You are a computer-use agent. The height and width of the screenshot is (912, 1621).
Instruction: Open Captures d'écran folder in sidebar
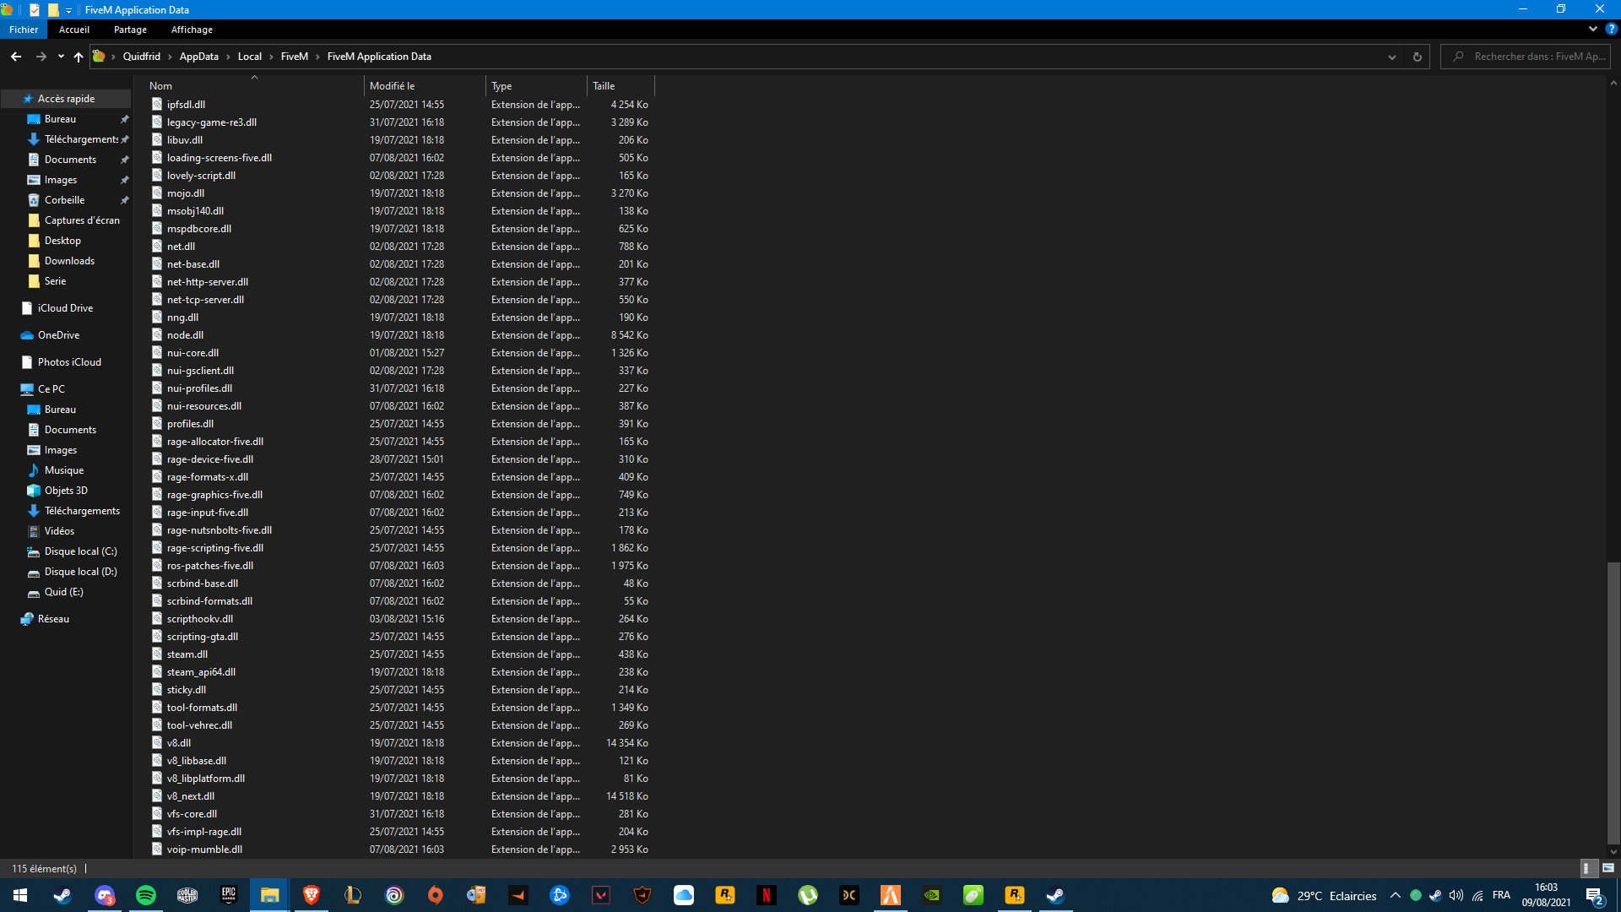(x=82, y=220)
